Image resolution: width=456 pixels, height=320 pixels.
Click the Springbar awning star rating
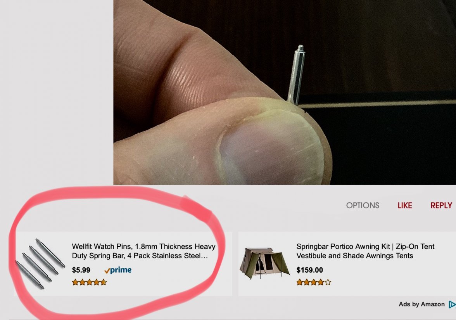(x=314, y=282)
